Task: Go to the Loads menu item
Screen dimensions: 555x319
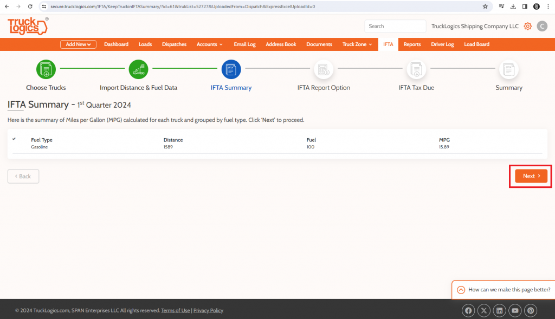Action: [145, 44]
